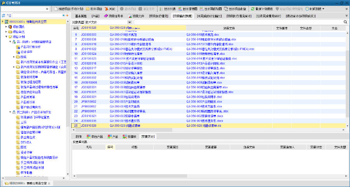Image resolution: width=350 pixels, height=187 pixels.
Task: Click the search magnifier icon above the table
Action: [x=345, y=22]
